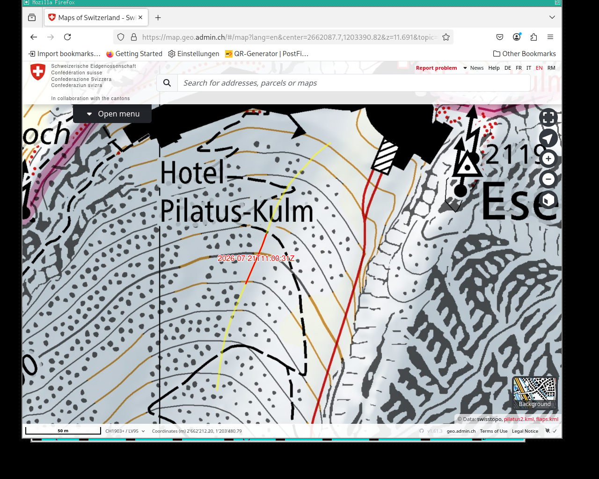
Task: Open the QR-Generator PostFinance bookmark
Action: pyautogui.click(x=267, y=54)
